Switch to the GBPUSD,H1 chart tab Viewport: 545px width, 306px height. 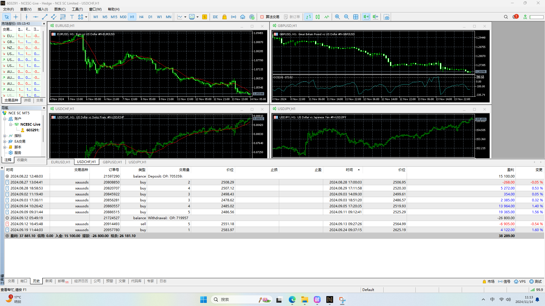tap(112, 162)
